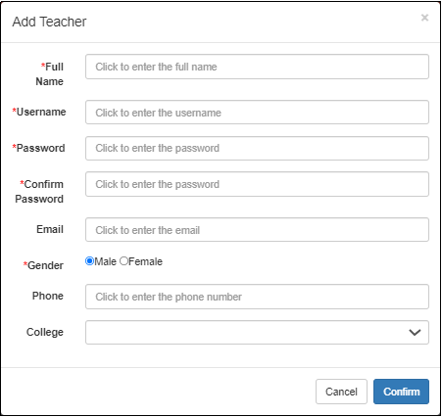The height and width of the screenshot is (417, 442).
Task: Focus the username input field
Action: [257, 113]
